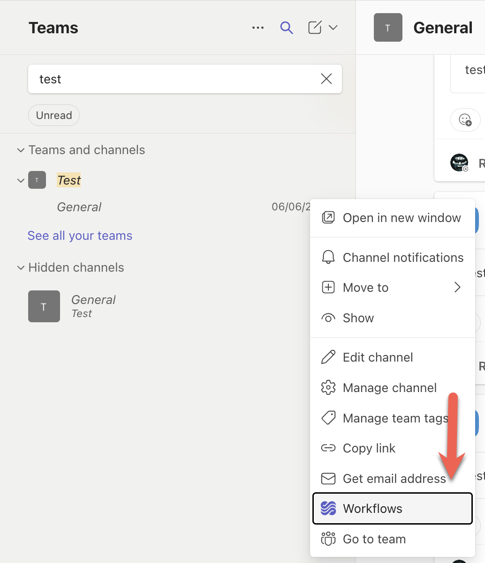485x563 pixels.
Task: Choose Show to unhide the channel
Action: 392,318
